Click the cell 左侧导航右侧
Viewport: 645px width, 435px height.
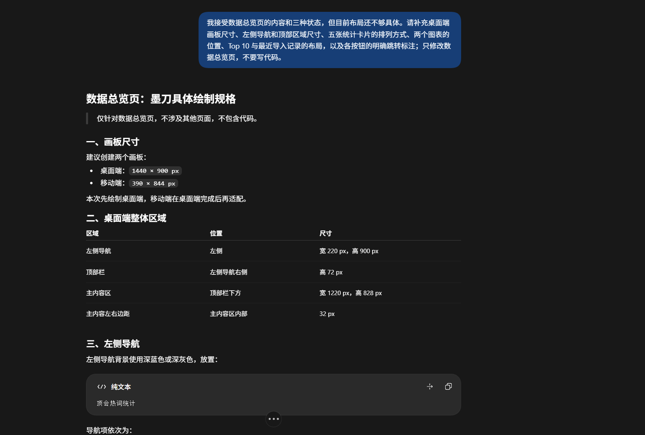click(x=228, y=272)
